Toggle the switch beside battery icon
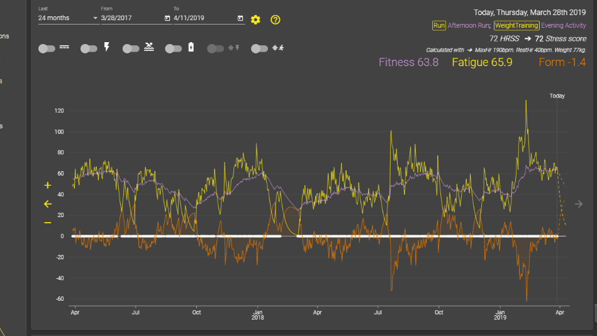597x336 pixels. coord(173,48)
